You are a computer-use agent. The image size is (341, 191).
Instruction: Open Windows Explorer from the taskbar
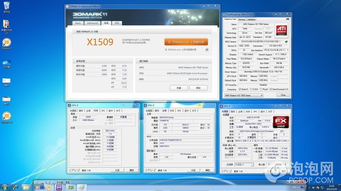(26, 187)
